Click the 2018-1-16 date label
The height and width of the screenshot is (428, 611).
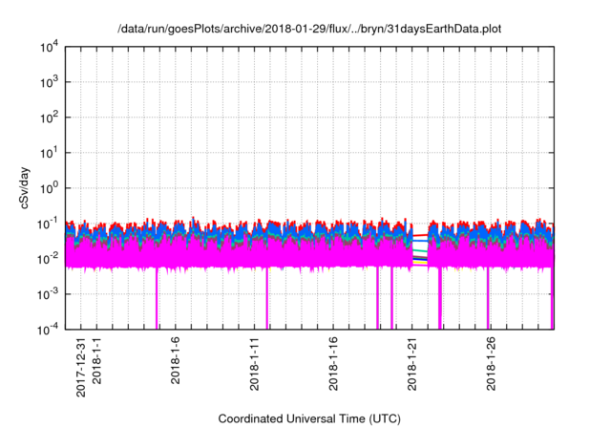[333, 364]
